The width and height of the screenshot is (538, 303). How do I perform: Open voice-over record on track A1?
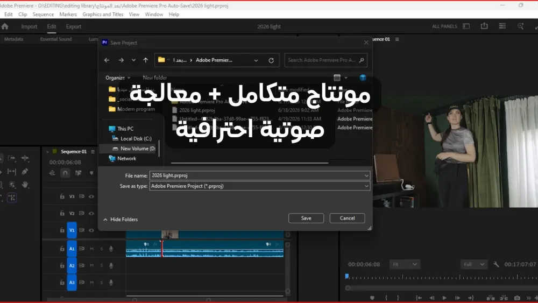click(x=111, y=249)
